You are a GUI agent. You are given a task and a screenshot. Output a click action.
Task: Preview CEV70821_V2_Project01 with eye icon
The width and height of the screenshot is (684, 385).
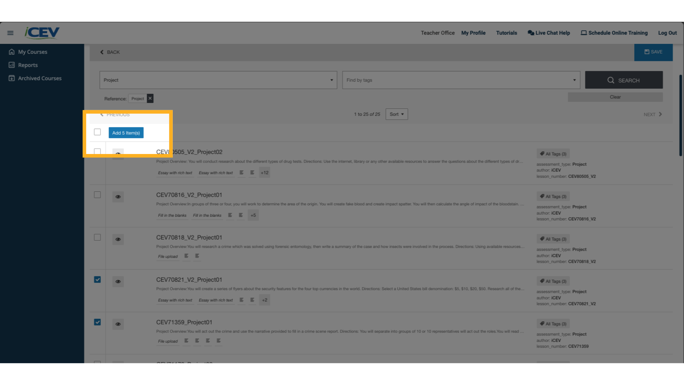tap(118, 282)
